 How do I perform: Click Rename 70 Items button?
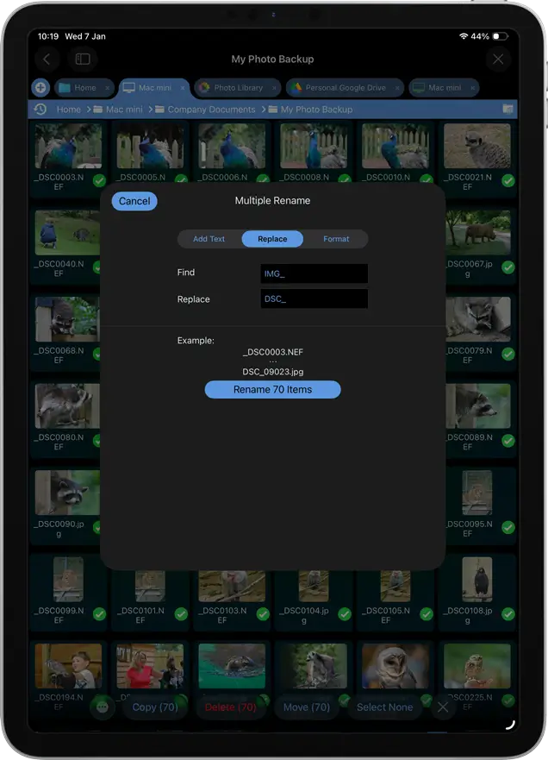(x=272, y=390)
